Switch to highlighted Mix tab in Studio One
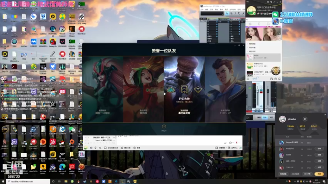 (x=265, y=117)
